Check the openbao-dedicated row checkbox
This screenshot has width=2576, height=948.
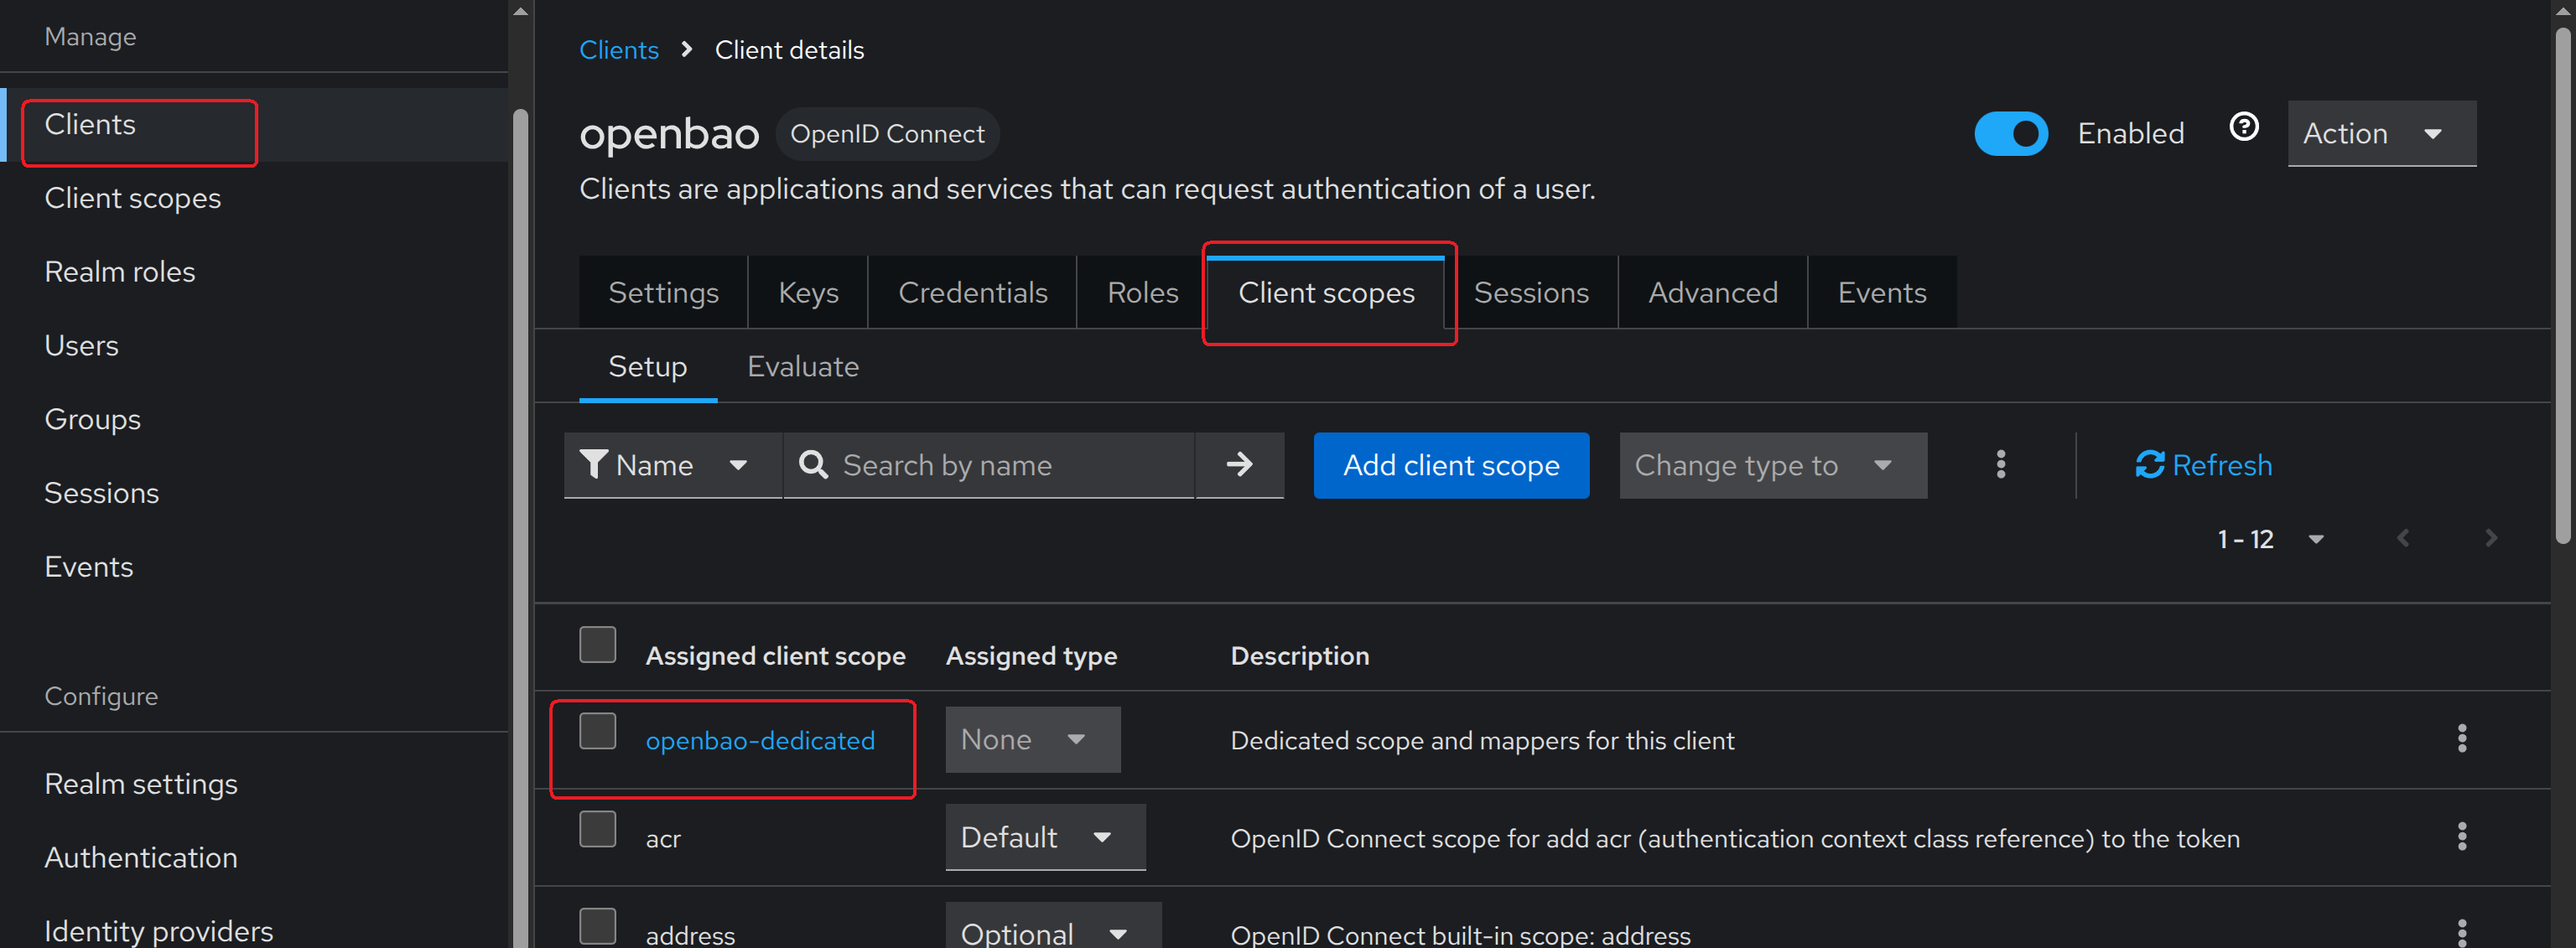[598, 732]
